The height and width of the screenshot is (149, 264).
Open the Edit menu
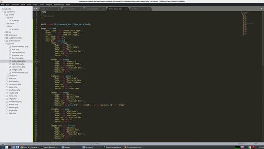pos(8,5)
